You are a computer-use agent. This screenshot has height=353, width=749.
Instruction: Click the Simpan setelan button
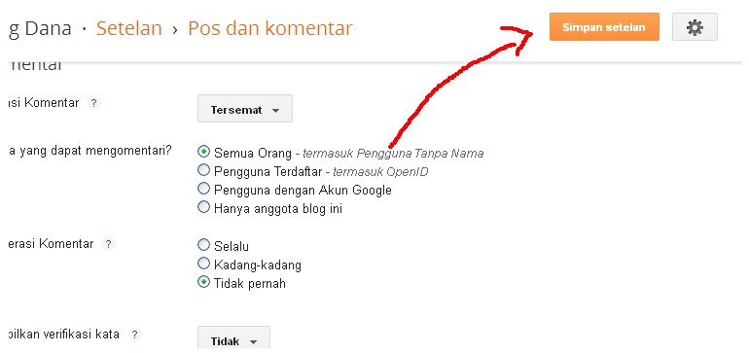pos(604,27)
